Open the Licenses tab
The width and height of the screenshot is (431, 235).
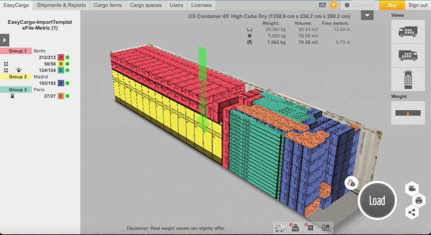tap(201, 5)
